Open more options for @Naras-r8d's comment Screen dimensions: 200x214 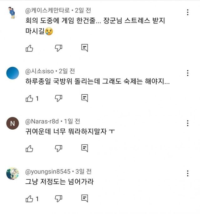(x=187, y=123)
